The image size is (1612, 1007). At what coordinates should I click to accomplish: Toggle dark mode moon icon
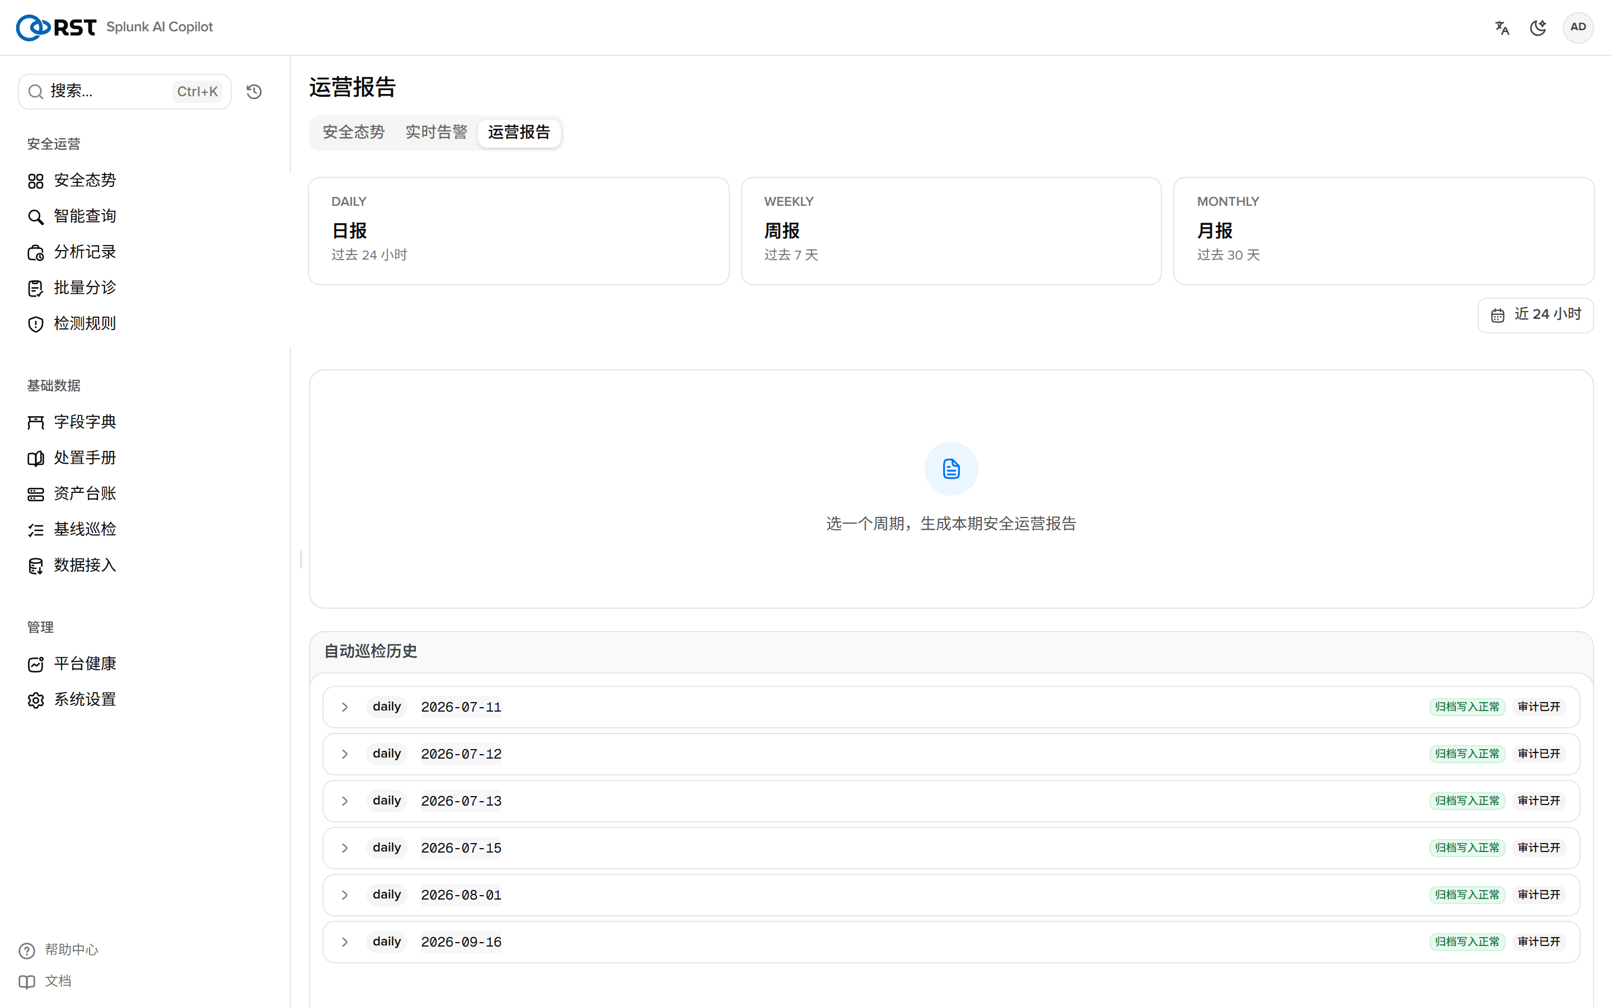click(1538, 27)
